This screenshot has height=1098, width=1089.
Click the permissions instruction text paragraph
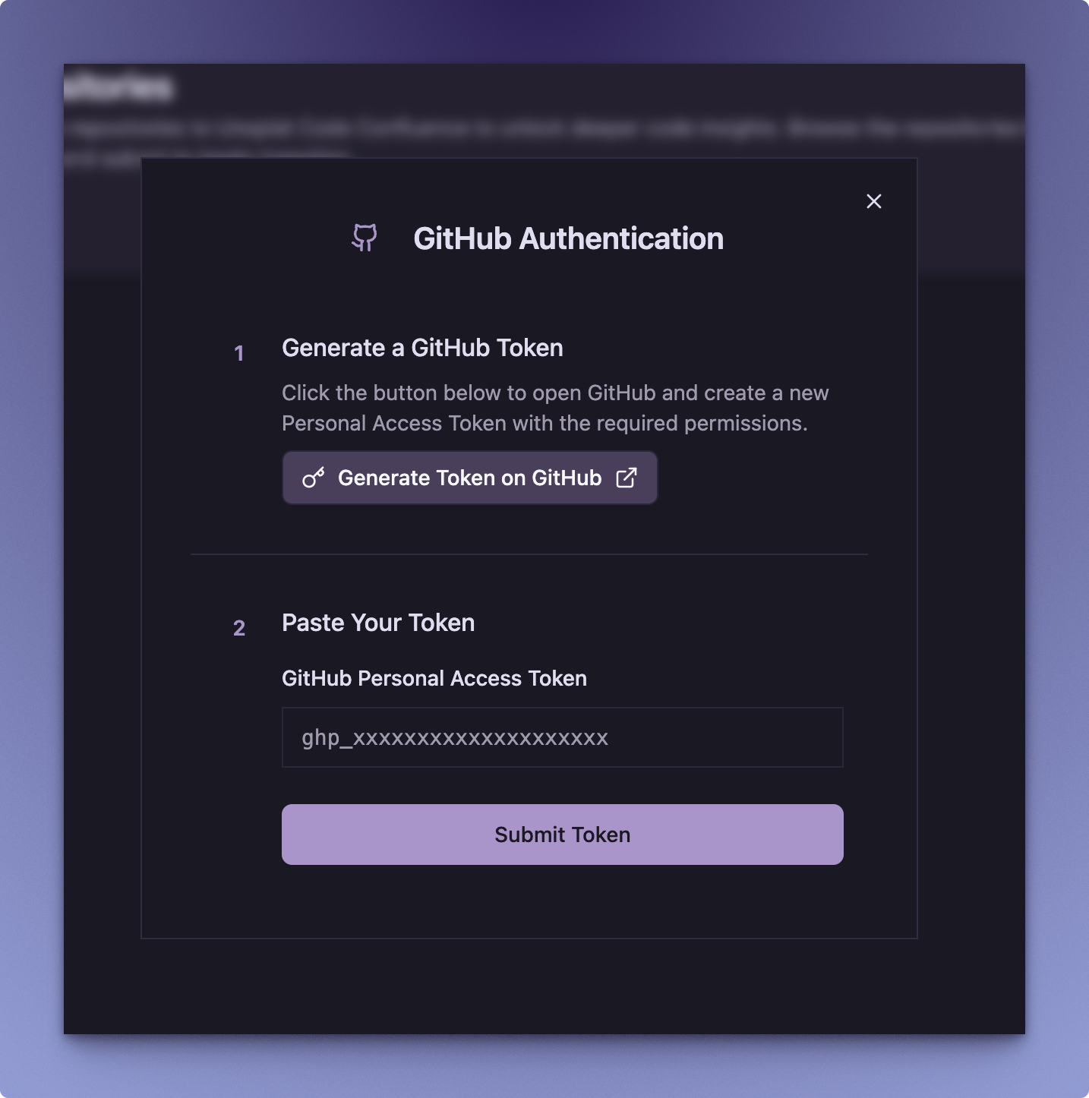click(x=555, y=408)
